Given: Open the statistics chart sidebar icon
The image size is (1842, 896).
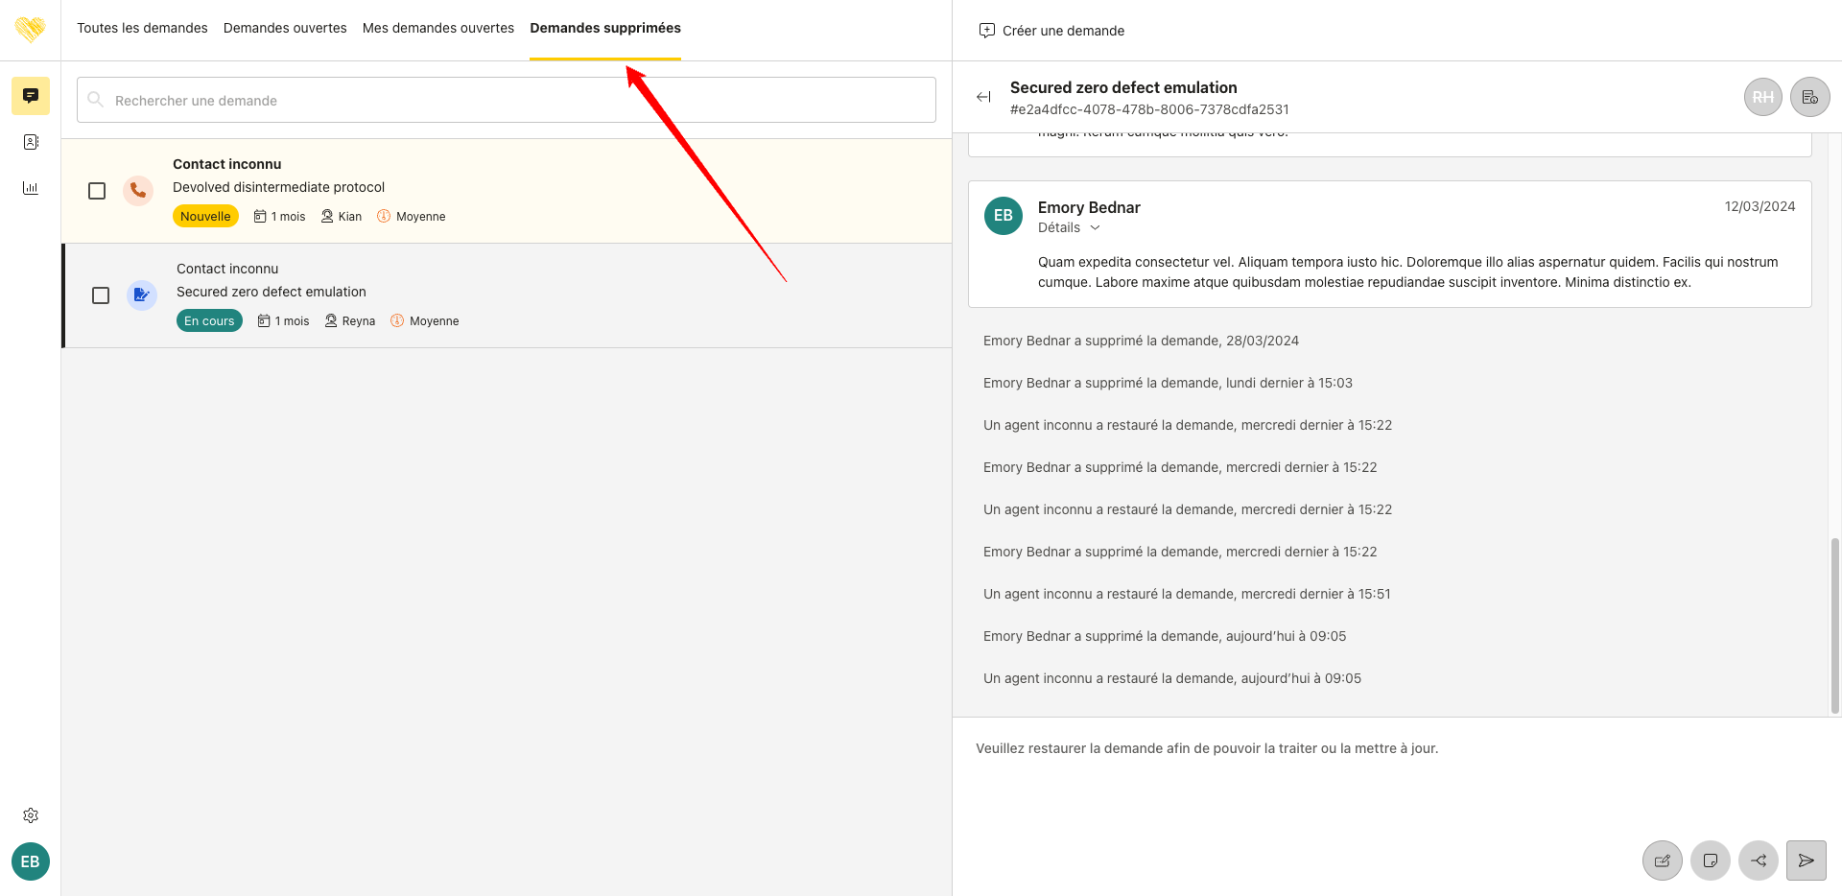Looking at the screenshot, I should (x=31, y=188).
